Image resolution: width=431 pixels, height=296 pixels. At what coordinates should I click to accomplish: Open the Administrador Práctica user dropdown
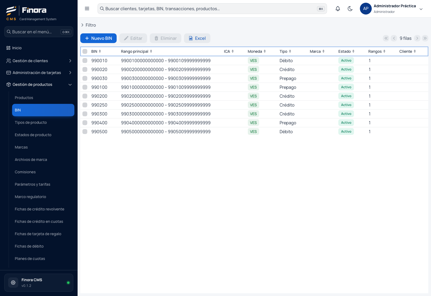point(421,9)
